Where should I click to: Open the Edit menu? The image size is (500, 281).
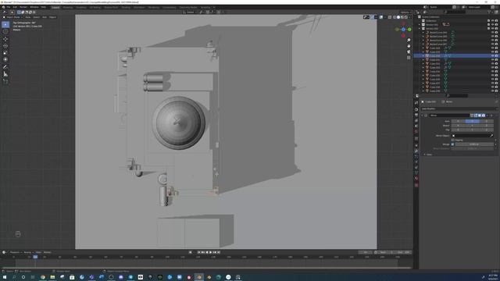tap(15, 7)
